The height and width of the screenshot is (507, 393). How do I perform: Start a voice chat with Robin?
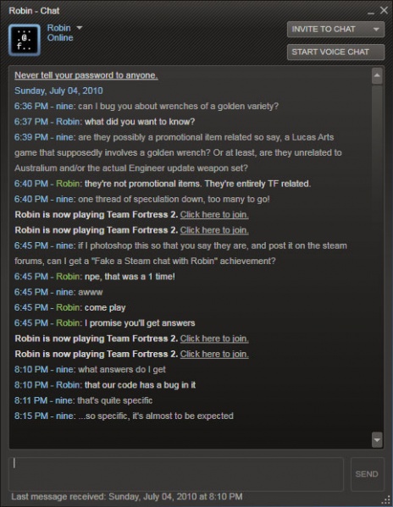335,52
